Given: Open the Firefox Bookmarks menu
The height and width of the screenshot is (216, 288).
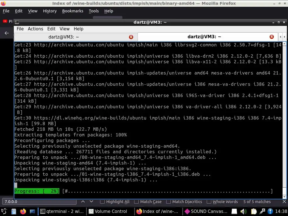Looking at the screenshot, I should 73,11.
